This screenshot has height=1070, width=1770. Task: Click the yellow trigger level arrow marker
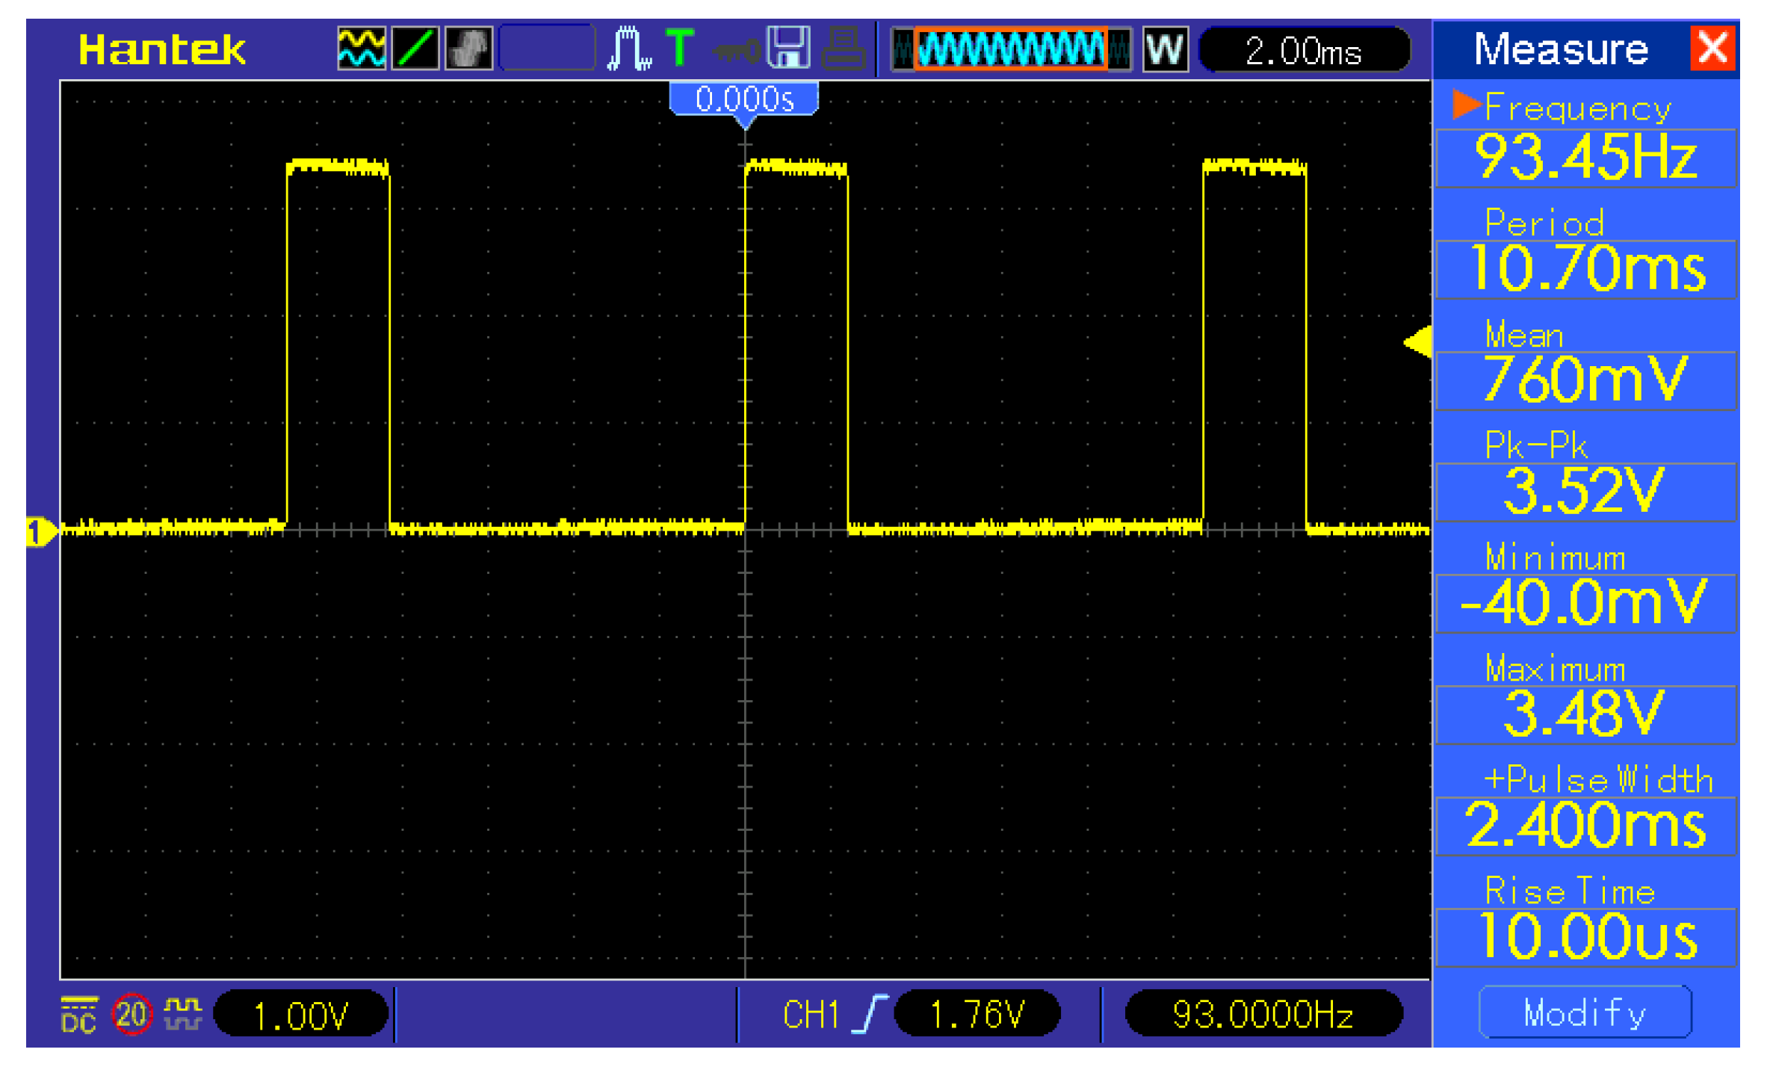pyautogui.click(x=1417, y=342)
